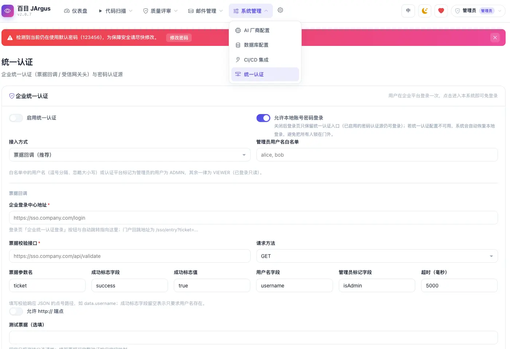Select AI 厂商配置 from the menu

pos(265,31)
